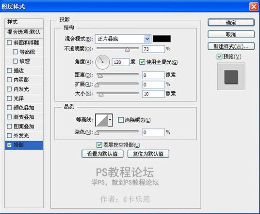Toggle 使用全局光 checkbox
The width and height of the screenshot is (260, 214).
tap(142, 62)
